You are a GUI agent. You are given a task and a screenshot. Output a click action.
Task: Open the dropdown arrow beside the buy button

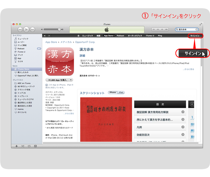click(71, 79)
